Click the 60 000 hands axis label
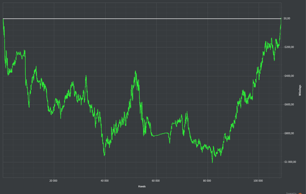The width and height of the screenshot is (306, 194). click(x=156, y=181)
